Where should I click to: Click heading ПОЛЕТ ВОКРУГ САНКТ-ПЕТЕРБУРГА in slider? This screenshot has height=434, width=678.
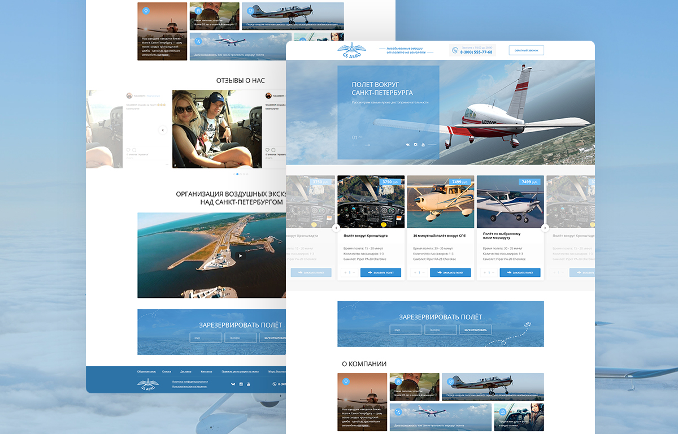[382, 88]
